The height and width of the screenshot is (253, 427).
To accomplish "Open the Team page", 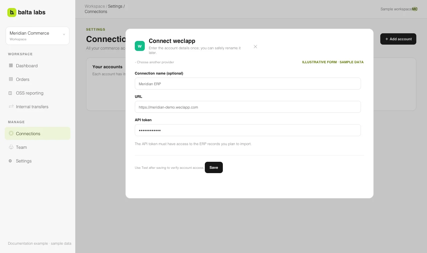I will click(x=37, y=147).
